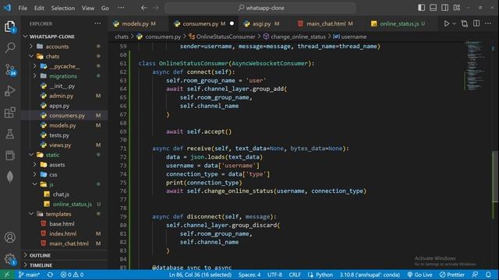Open the Selection menu

tap(63, 8)
